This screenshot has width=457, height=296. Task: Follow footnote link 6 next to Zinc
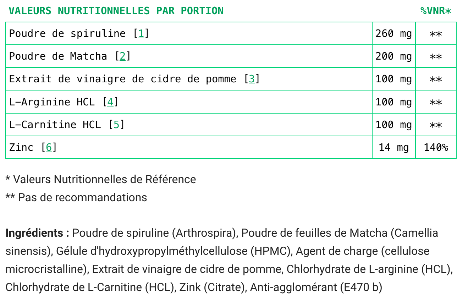click(x=49, y=148)
